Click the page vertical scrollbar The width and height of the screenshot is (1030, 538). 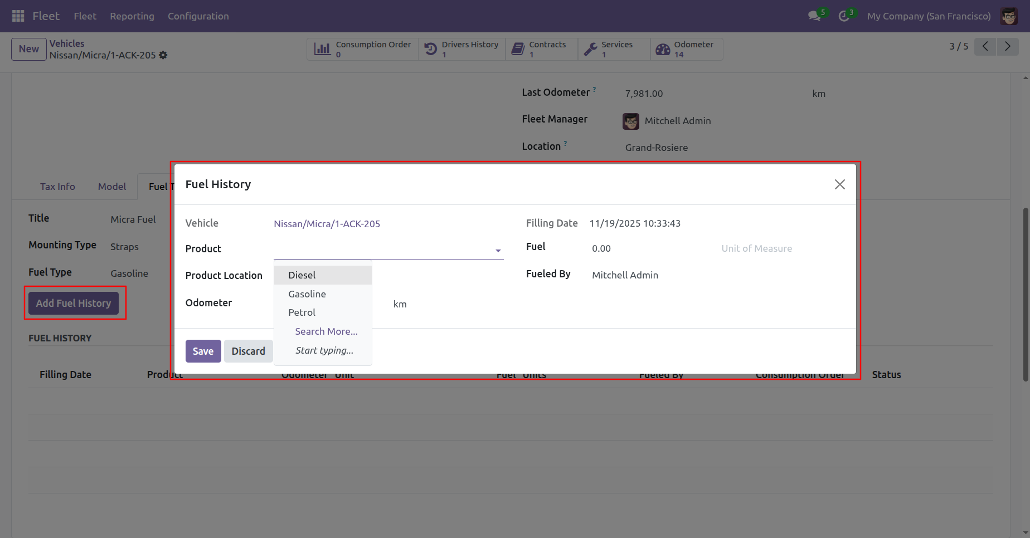click(x=1026, y=295)
